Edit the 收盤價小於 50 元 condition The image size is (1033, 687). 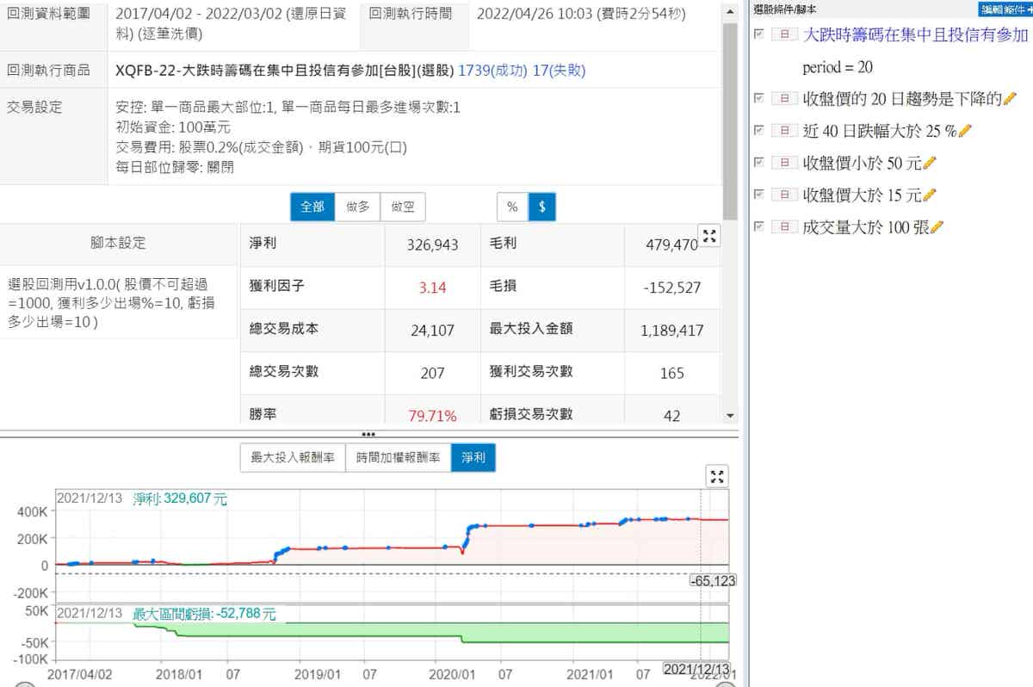click(x=929, y=163)
